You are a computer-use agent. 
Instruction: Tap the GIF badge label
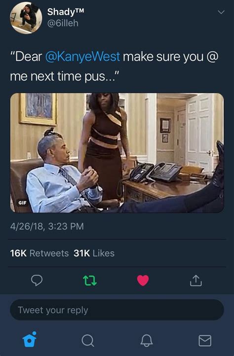(x=22, y=203)
